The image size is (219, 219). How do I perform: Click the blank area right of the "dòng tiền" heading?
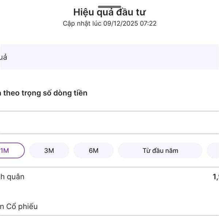[x=153, y=93]
